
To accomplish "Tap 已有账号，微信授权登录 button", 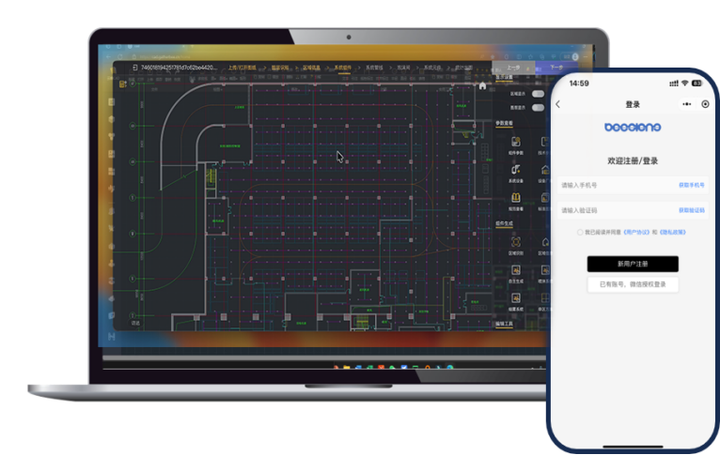I will pyautogui.click(x=633, y=284).
